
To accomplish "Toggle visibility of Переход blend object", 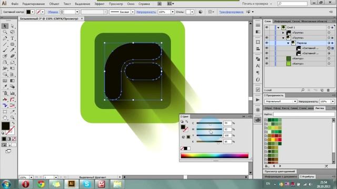I will click(267, 43).
